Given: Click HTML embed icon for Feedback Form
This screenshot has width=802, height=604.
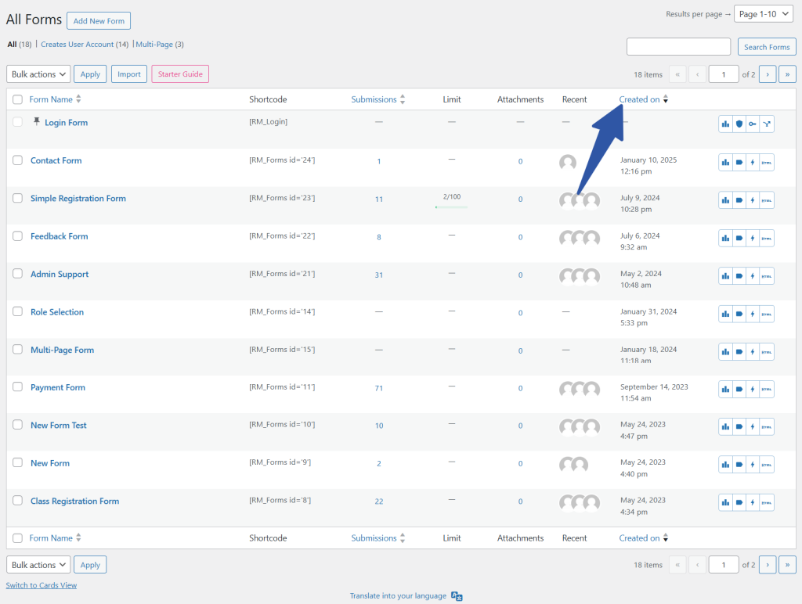Looking at the screenshot, I should point(767,238).
